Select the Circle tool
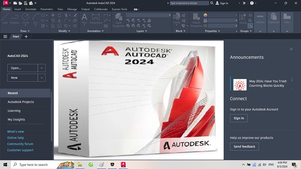 coord(25,19)
